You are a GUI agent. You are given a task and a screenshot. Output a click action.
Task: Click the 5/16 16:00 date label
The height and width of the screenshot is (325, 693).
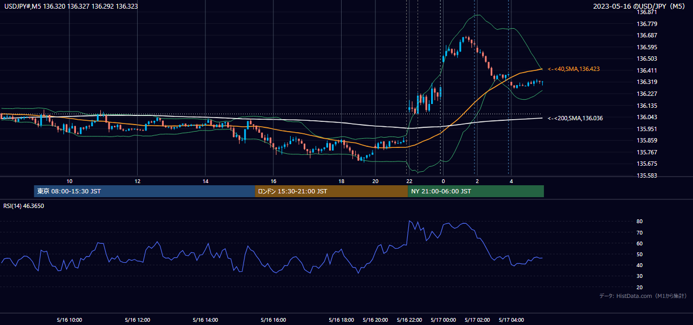tap(273, 320)
